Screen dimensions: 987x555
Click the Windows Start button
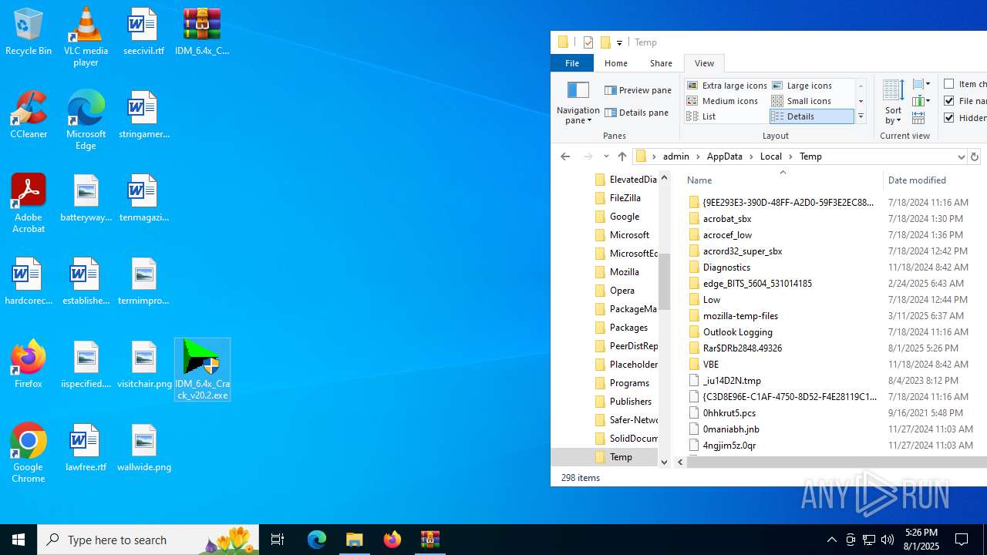(19, 540)
